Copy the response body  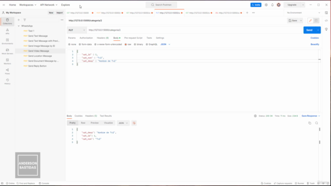[x=310, y=123]
